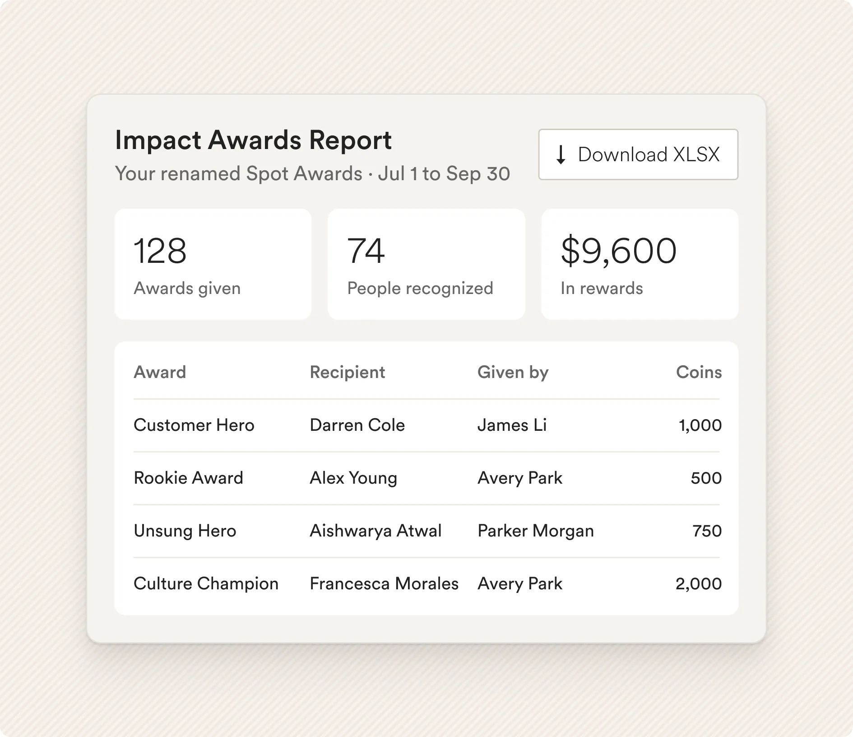Click the Award column header

(x=160, y=372)
